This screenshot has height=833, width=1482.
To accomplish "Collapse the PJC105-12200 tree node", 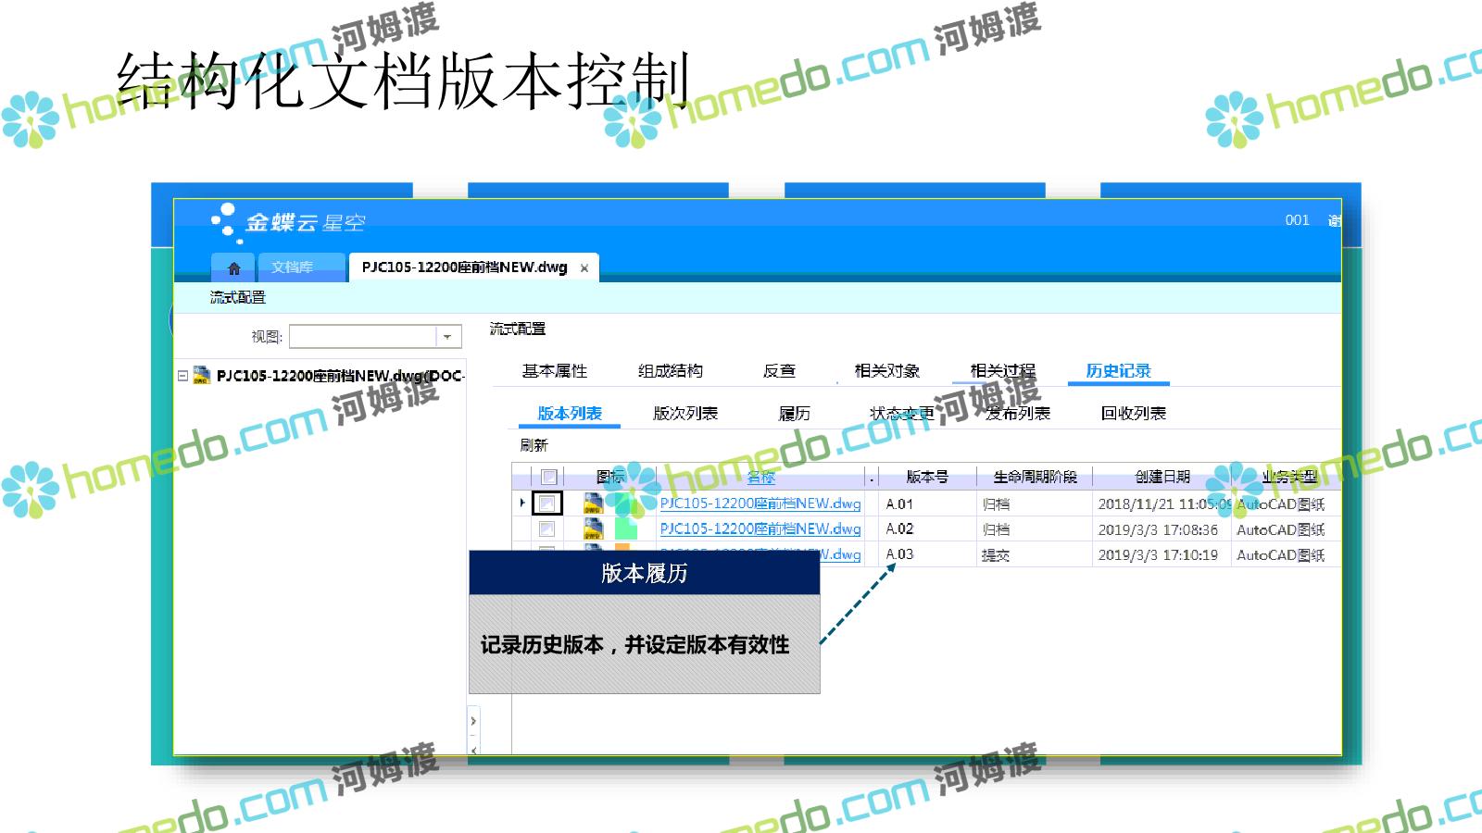I will click(182, 376).
